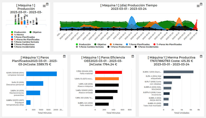Screen dimensions: 206x118
Task: Click calendar icon on Paros Eficiencia panel
Action: point(133,56)
